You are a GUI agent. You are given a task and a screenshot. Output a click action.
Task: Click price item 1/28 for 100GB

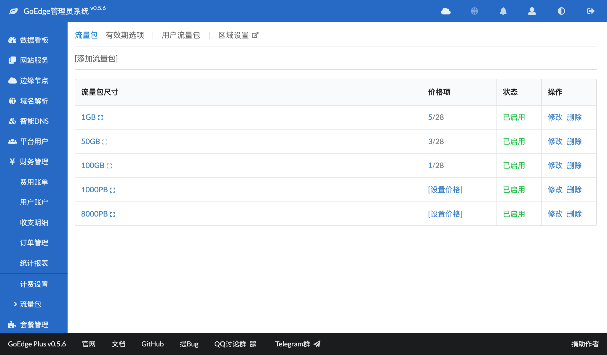[436, 166]
